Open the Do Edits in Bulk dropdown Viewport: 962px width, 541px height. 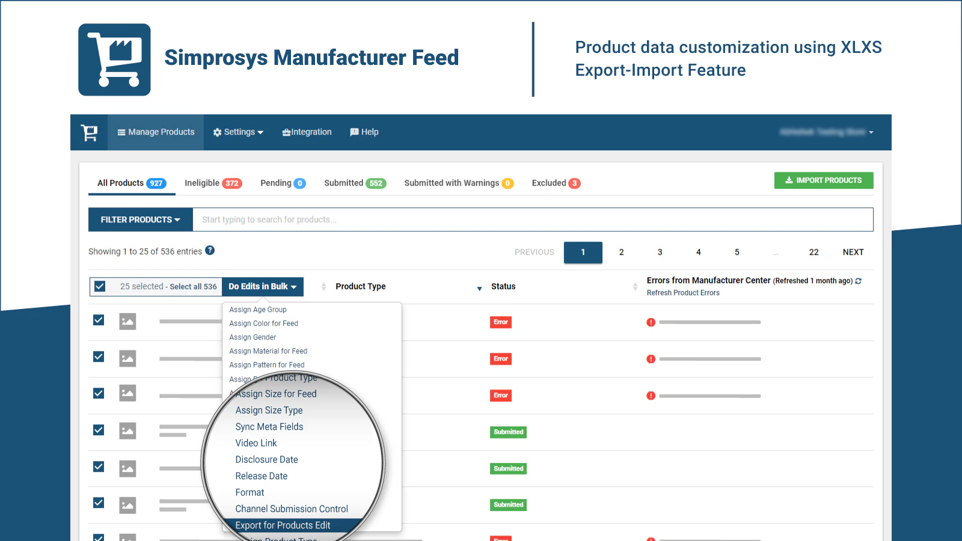(x=263, y=287)
